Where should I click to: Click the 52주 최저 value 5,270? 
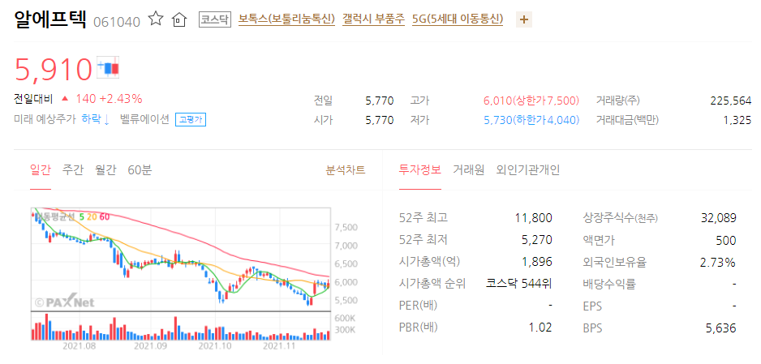(537, 240)
